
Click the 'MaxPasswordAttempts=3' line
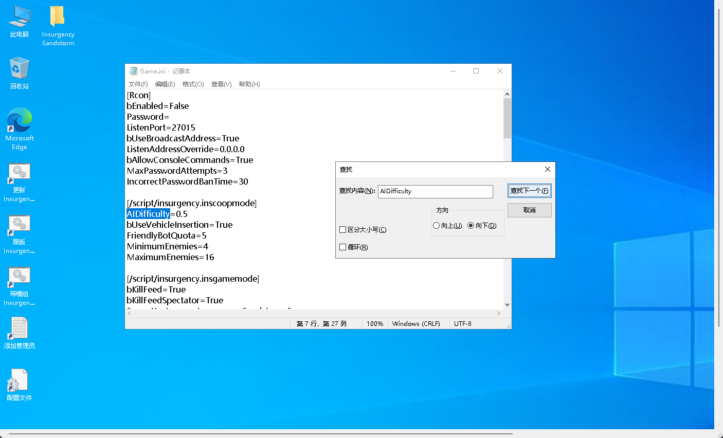(177, 171)
